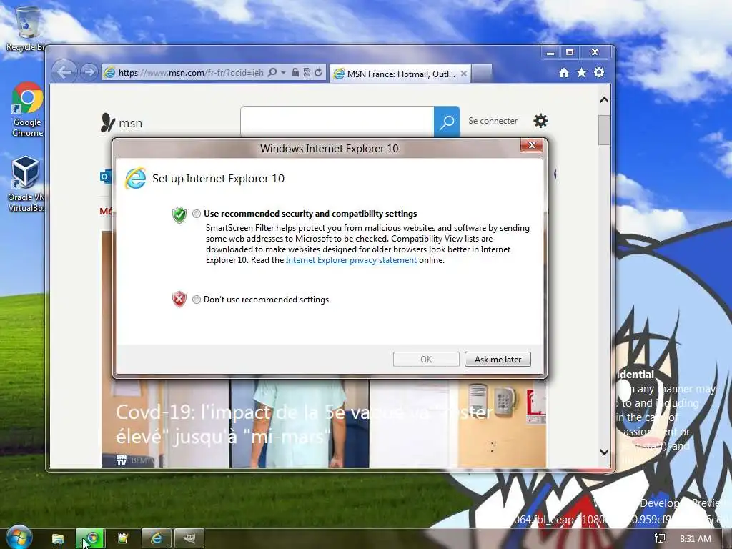
Task: Minimize the Internet Explorer window
Action: [550, 52]
